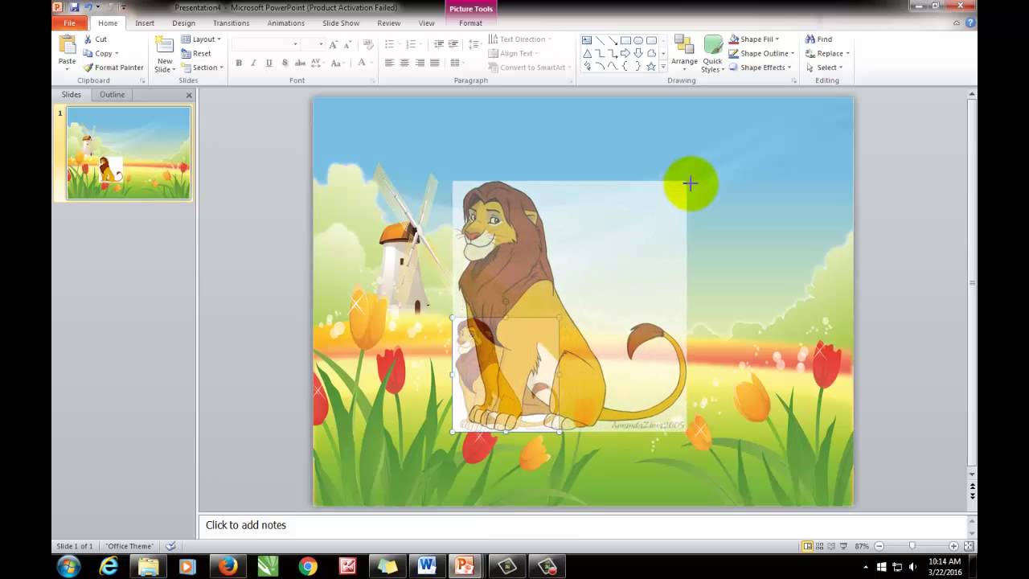This screenshot has height=579, width=1029.
Task: Switch to the Design tab
Action: click(x=184, y=23)
